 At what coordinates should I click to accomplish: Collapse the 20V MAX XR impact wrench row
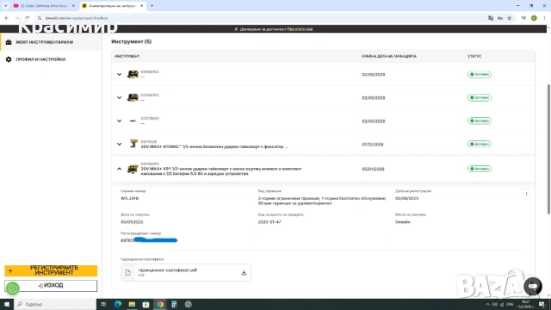pyautogui.click(x=119, y=169)
